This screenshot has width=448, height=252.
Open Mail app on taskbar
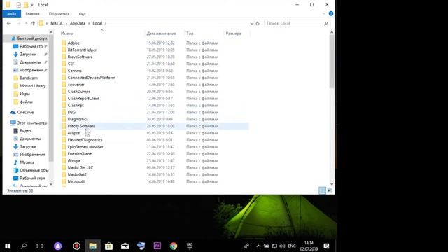point(125,246)
